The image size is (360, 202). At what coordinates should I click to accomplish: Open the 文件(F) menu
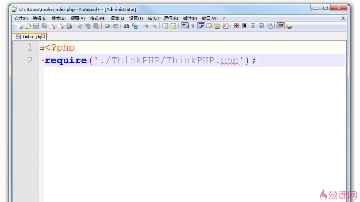(x=21, y=18)
